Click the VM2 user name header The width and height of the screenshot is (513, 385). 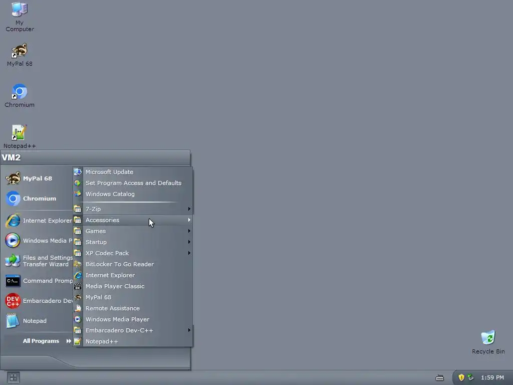[11, 157]
